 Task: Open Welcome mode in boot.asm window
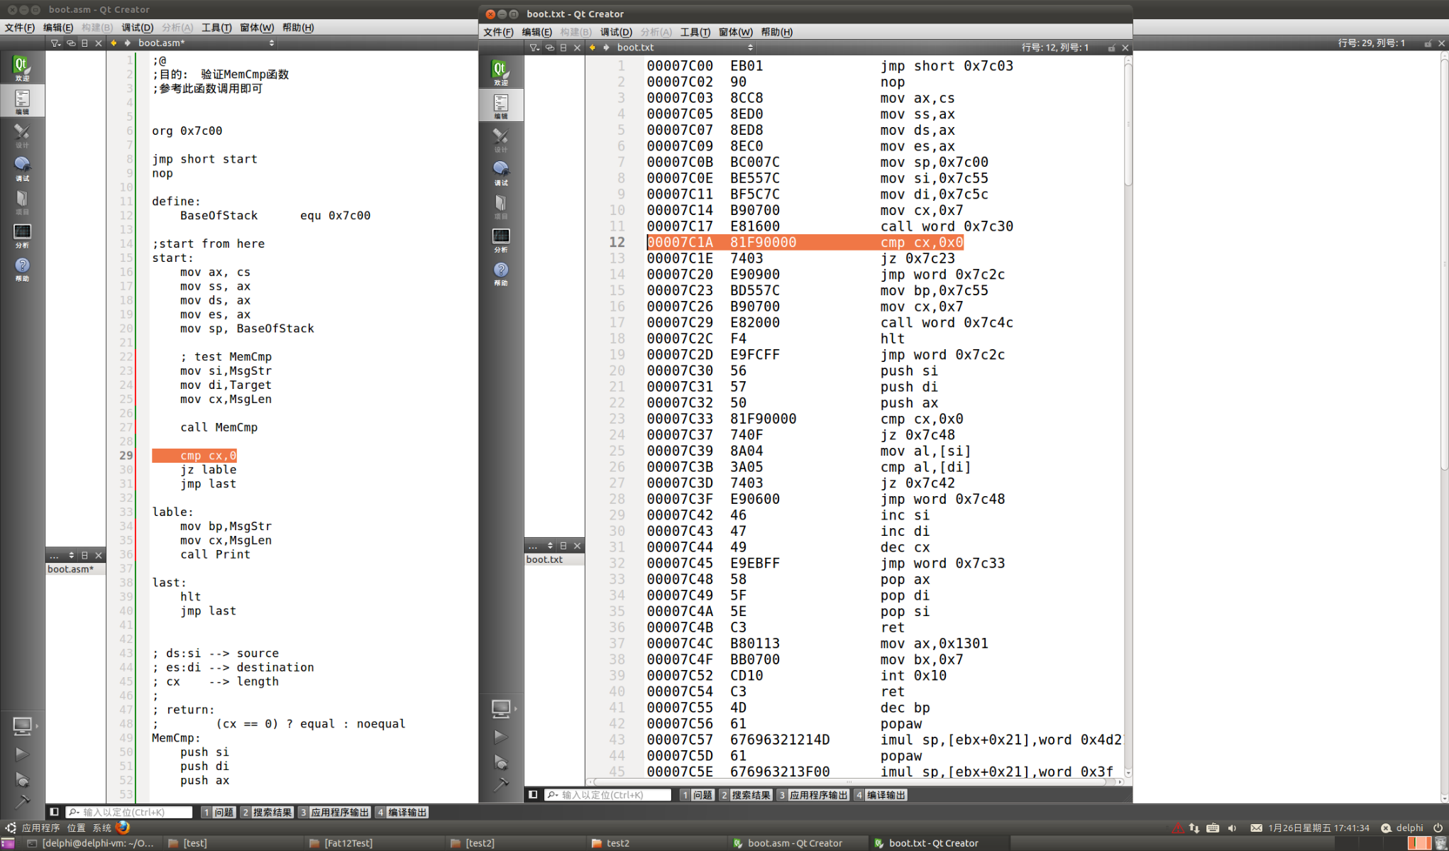(22, 67)
